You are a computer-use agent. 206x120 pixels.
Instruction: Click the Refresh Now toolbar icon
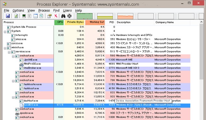click(x=16, y=16)
